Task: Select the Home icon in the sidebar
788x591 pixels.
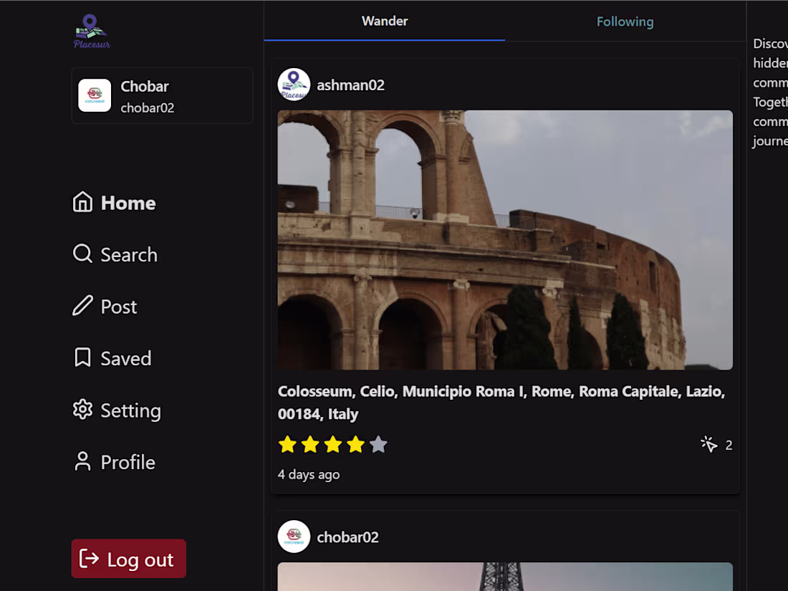Action: [x=82, y=203]
